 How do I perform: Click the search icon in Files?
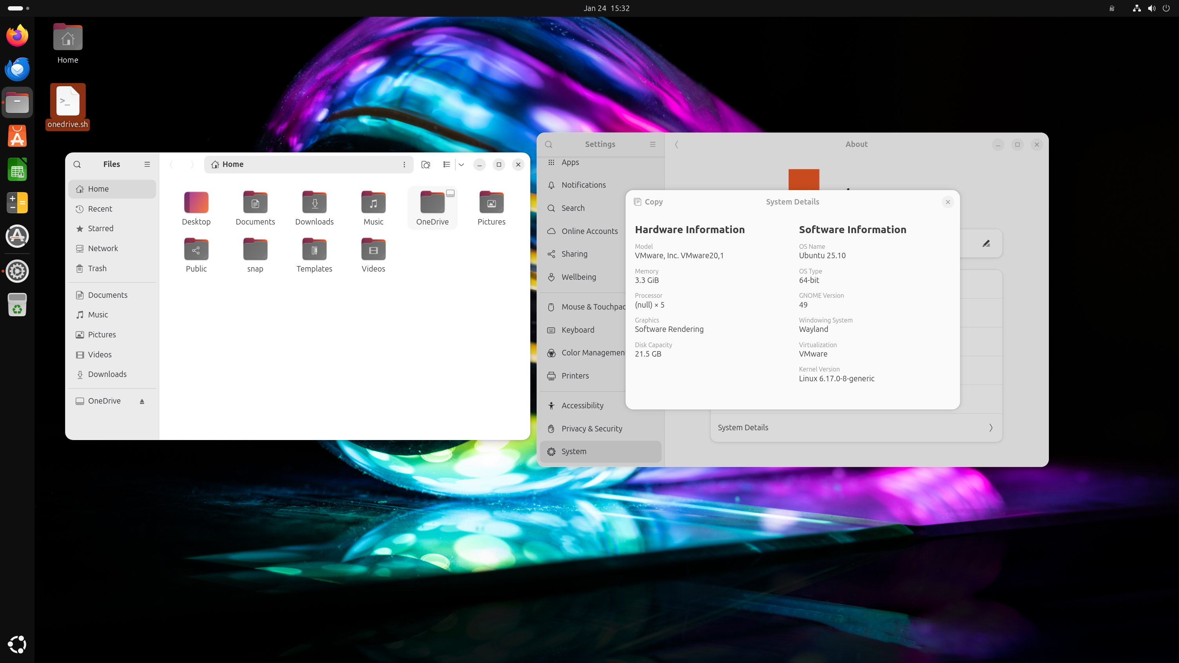click(x=77, y=164)
